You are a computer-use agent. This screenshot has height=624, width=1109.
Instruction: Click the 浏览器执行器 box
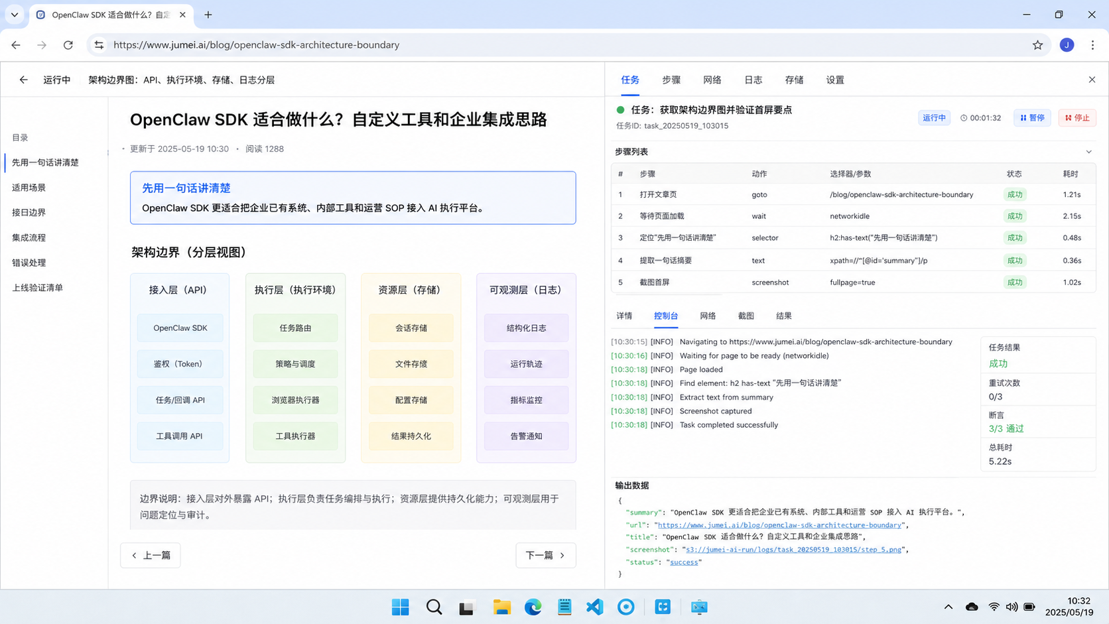295,400
